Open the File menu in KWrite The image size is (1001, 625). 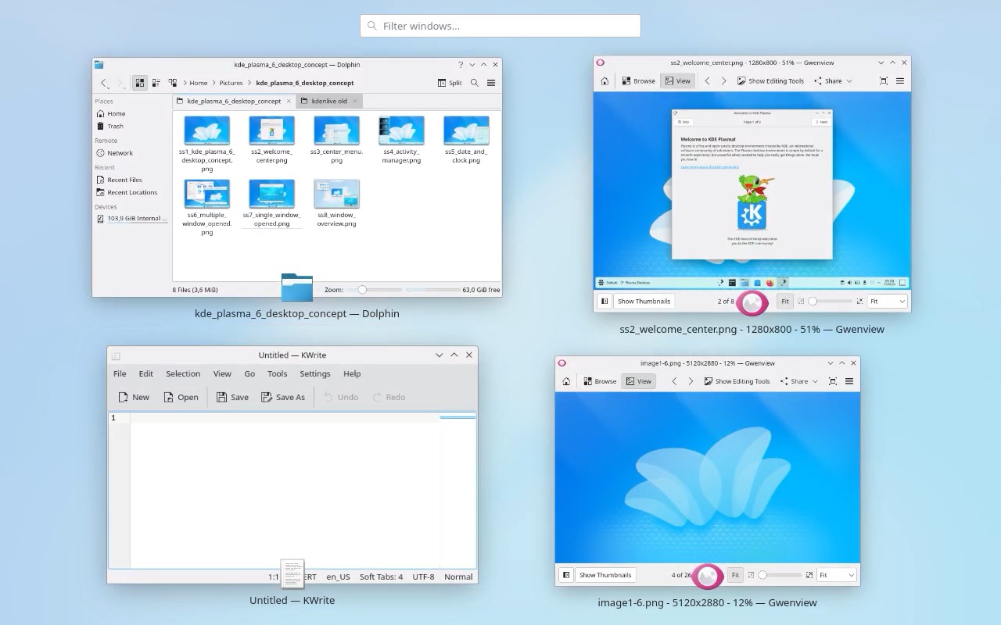pos(120,373)
